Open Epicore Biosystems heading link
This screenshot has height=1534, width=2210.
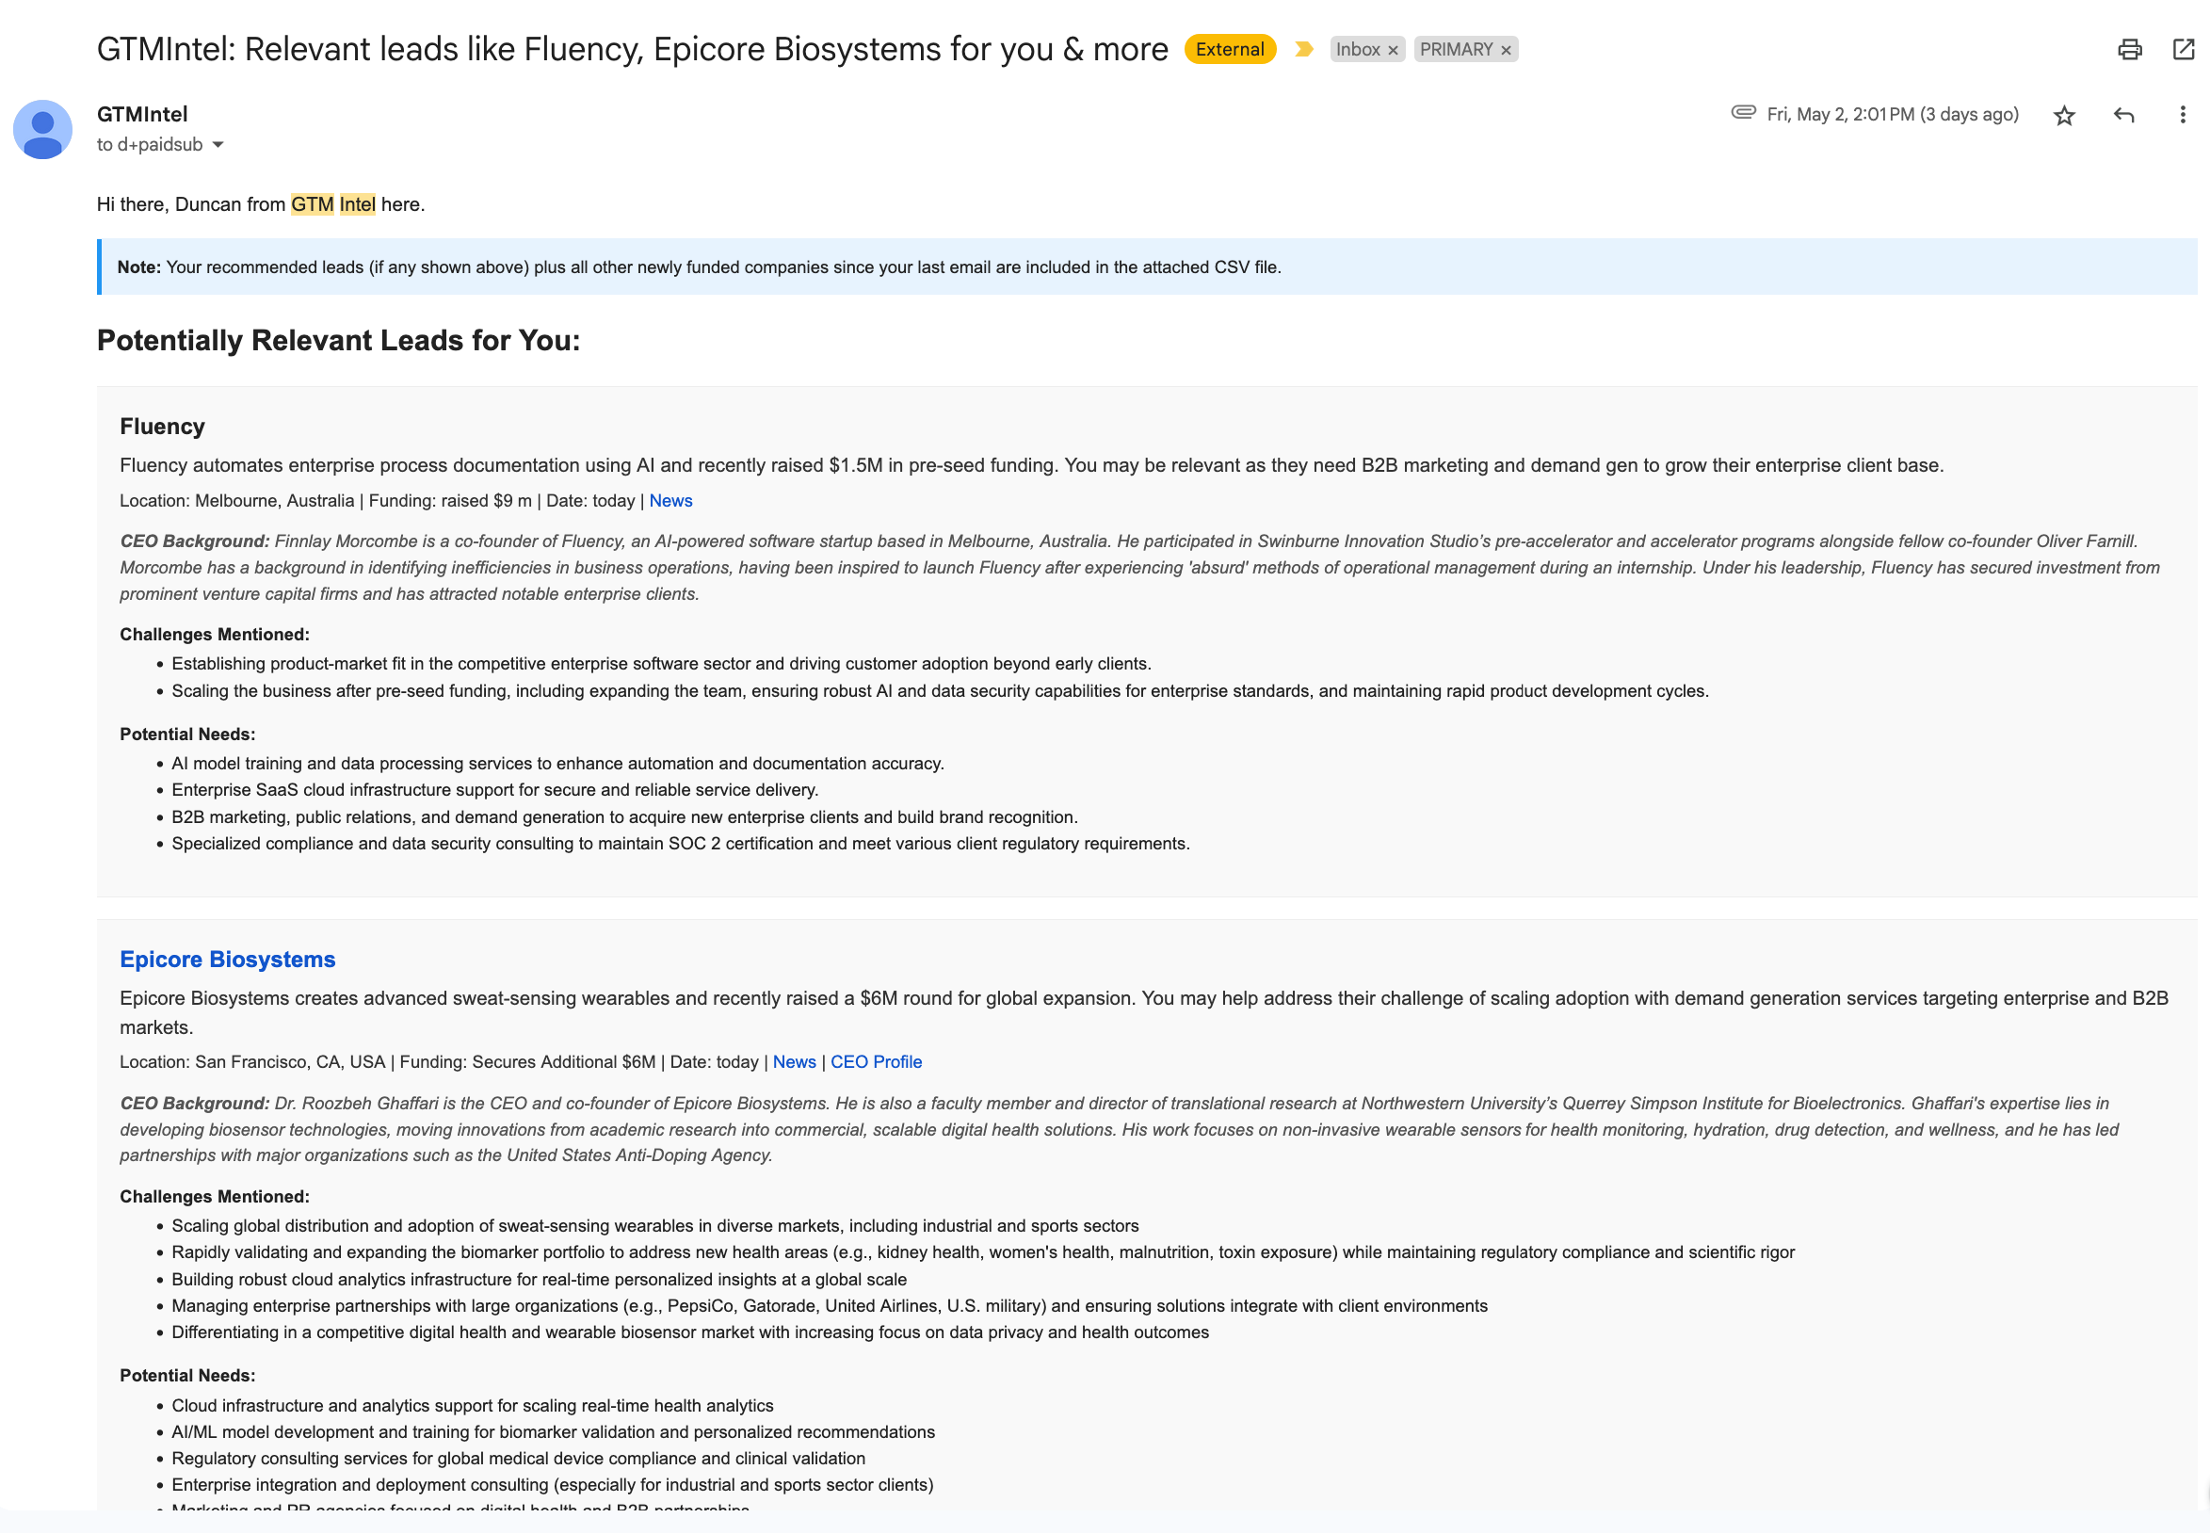pos(228,960)
